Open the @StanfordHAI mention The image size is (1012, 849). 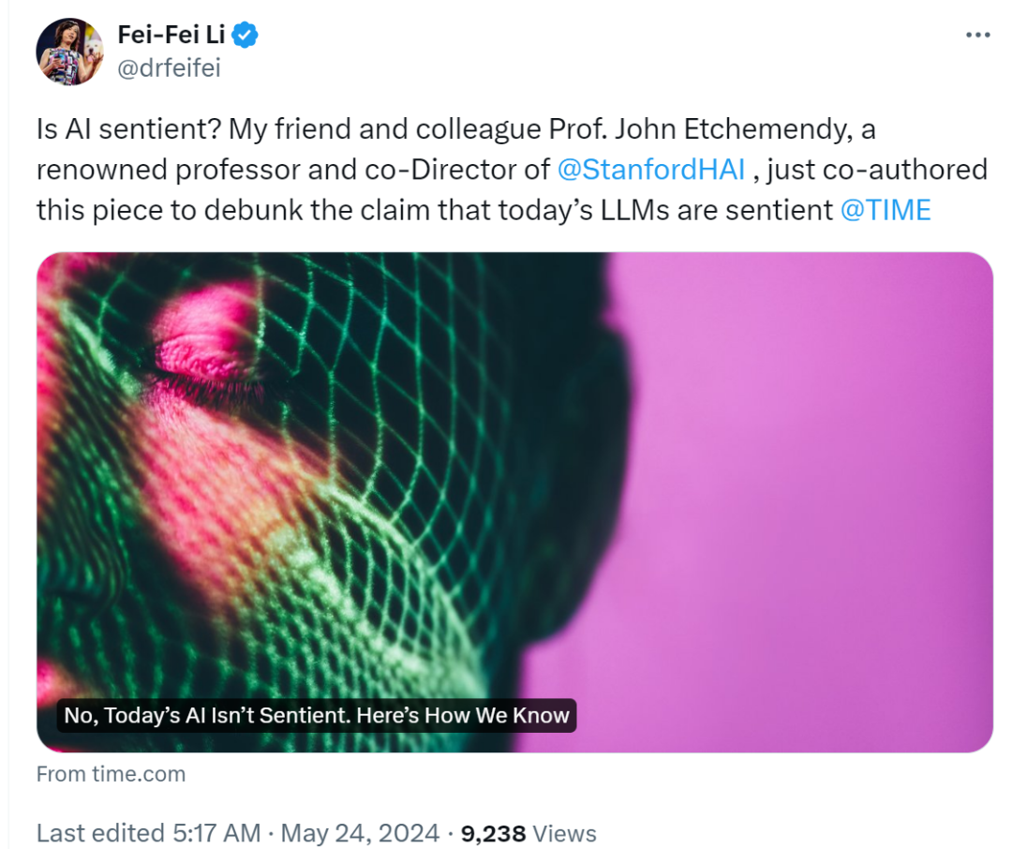(650, 170)
